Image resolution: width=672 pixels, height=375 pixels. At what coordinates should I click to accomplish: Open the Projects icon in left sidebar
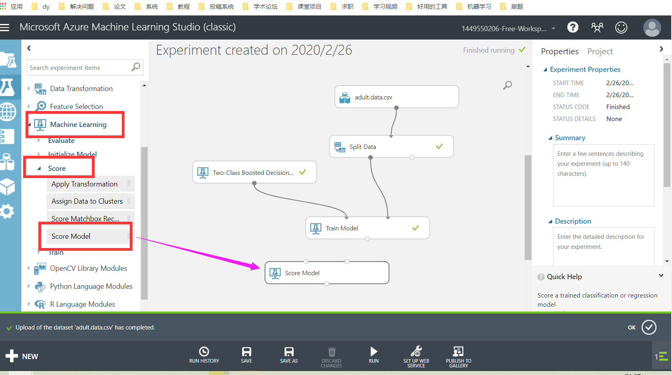click(9, 60)
